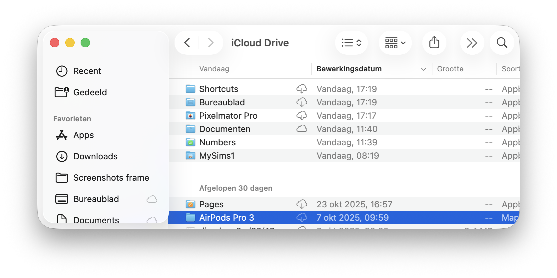Open the Apps sidebar item
Image resolution: width=557 pixels, height=278 pixels.
[83, 135]
